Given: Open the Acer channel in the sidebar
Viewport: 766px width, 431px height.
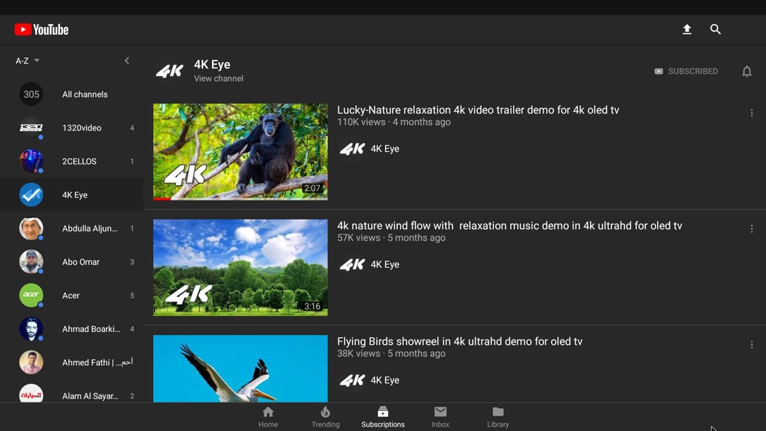Looking at the screenshot, I should [72, 296].
